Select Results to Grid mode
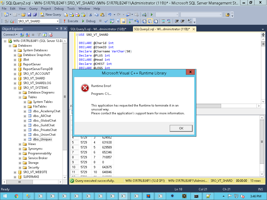Viewport: 267px width, 200px height. (x=150, y=21)
